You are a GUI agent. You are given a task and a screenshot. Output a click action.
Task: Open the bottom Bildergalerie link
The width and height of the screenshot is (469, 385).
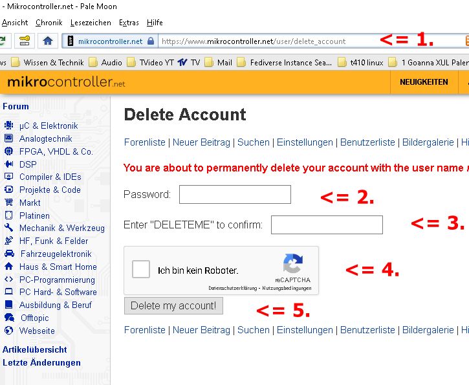[x=428, y=329]
